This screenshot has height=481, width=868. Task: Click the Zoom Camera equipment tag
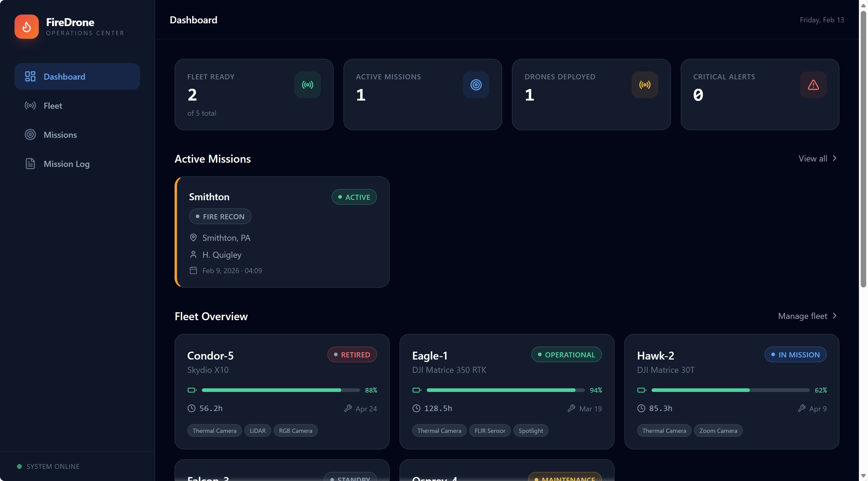point(718,431)
